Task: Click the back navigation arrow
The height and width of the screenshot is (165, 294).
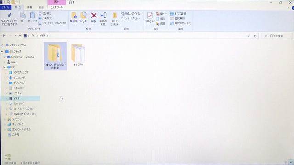Action: point(4,36)
